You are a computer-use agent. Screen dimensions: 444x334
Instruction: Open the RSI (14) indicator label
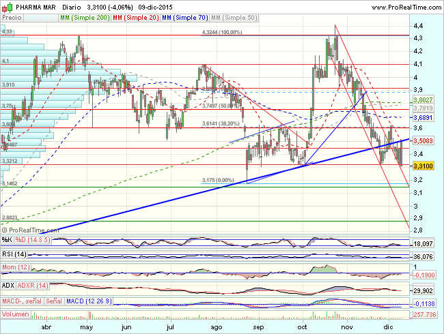tap(14, 254)
